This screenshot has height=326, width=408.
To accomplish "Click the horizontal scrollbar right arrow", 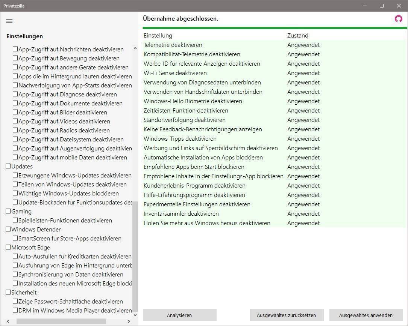I will point(129,321).
